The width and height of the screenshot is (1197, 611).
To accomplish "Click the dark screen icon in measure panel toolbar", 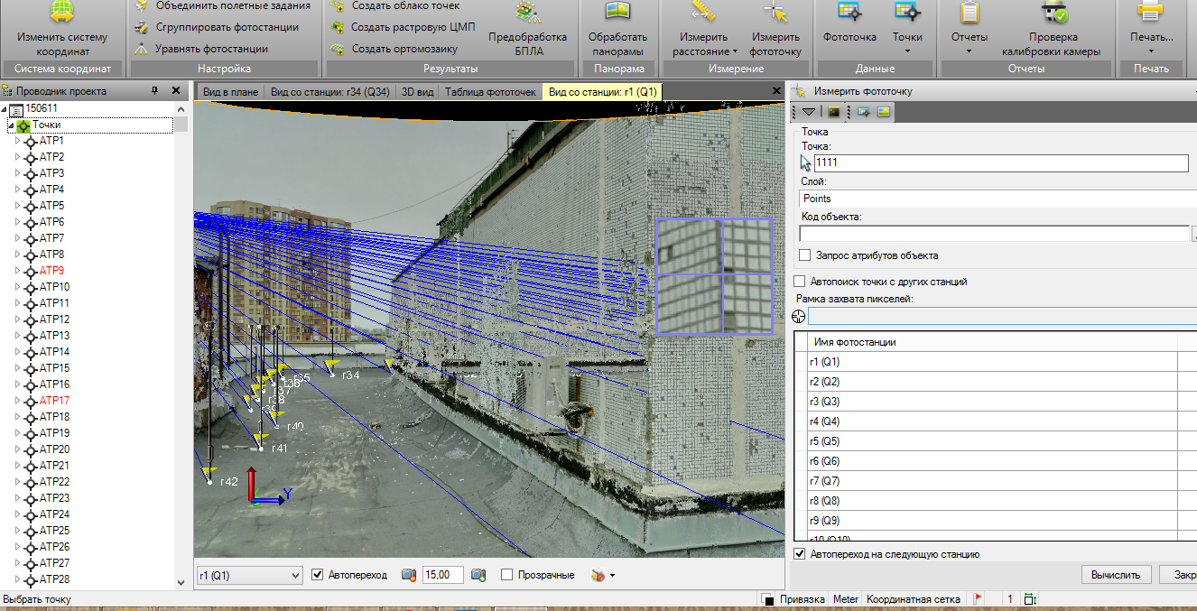I will pos(834,112).
